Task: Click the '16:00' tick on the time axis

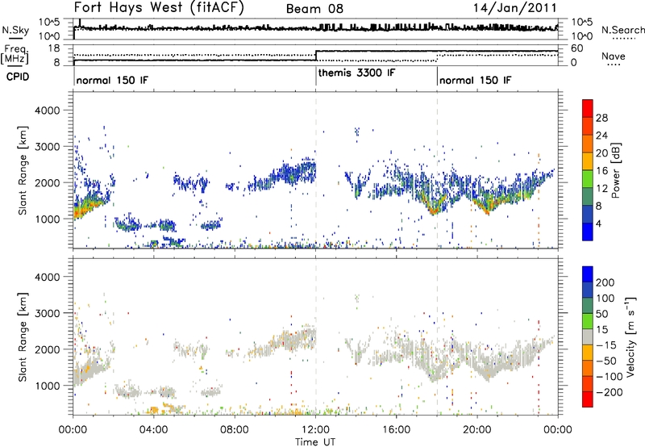Action: [x=396, y=429]
